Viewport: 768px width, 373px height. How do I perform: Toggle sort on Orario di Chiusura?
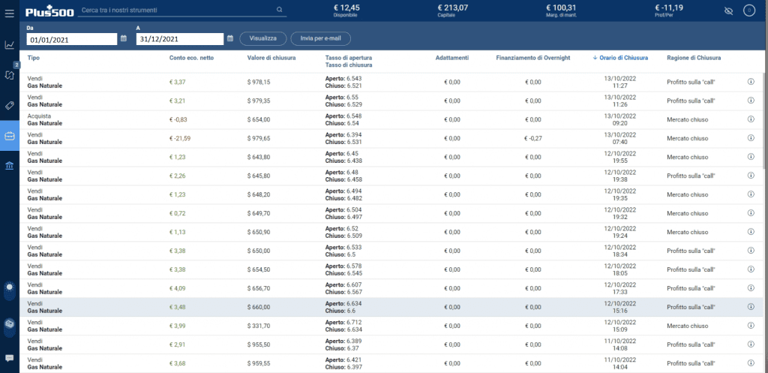(x=620, y=58)
